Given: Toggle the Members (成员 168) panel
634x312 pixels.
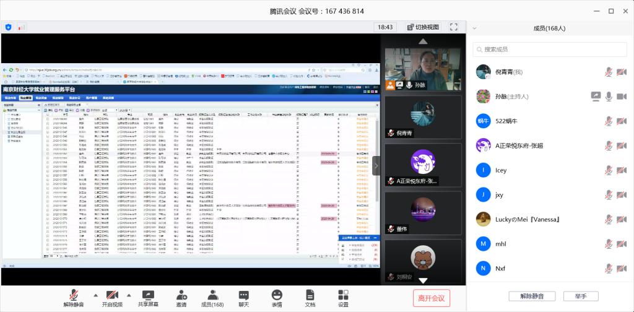Looking at the screenshot, I should [x=212, y=298].
